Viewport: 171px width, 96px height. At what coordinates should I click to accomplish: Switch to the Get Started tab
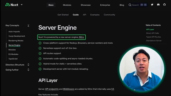click(63, 15)
